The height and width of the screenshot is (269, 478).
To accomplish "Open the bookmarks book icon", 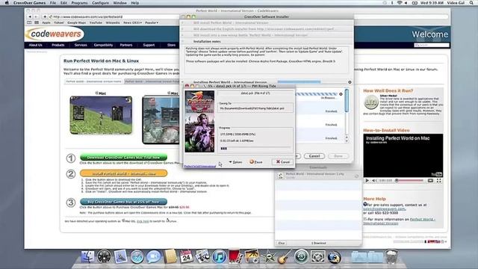I will pos(29,22).
